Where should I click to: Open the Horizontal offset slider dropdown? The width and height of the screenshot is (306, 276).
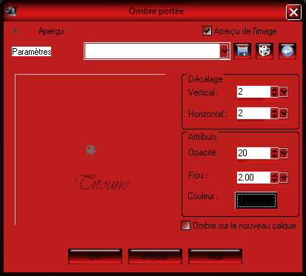click(x=284, y=113)
